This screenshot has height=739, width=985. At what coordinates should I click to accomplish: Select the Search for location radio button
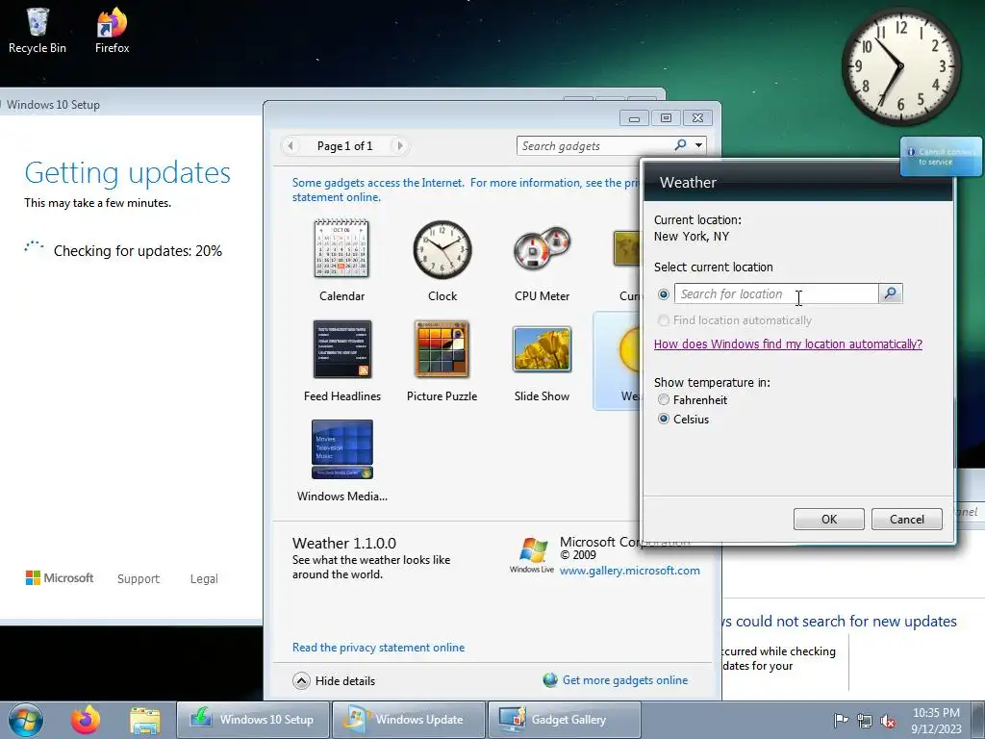[x=664, y=294]
